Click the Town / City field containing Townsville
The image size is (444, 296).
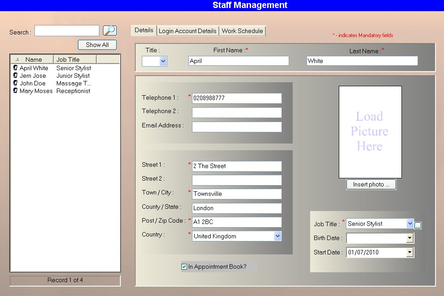tap(237, 194)
